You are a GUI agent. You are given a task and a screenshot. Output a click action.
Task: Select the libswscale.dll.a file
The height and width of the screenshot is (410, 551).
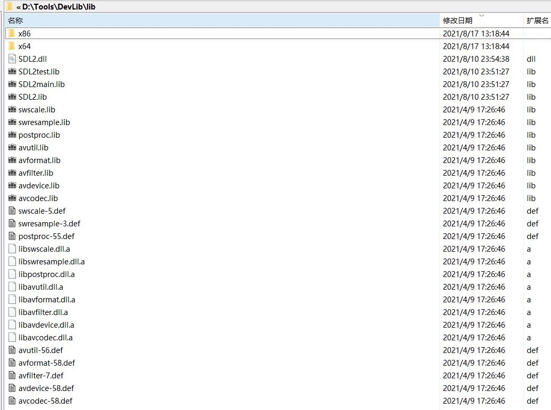[x=43, y=249]
